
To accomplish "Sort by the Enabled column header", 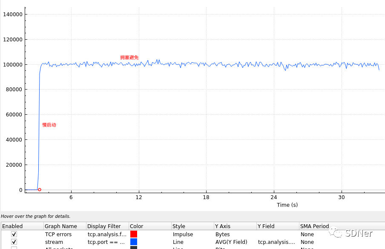I will pos(22,226).
